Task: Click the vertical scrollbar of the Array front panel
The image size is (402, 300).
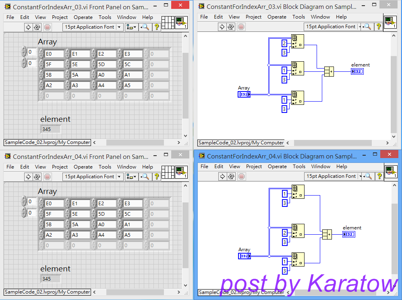Action: 185,81
